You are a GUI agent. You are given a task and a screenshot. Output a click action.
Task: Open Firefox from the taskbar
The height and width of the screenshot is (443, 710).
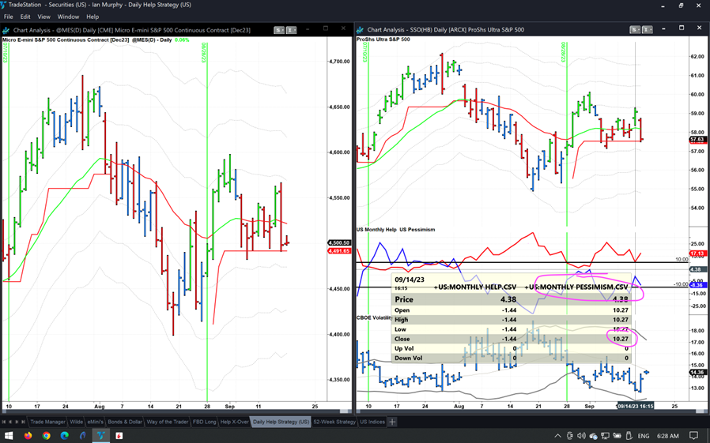(x=28, y=435)
